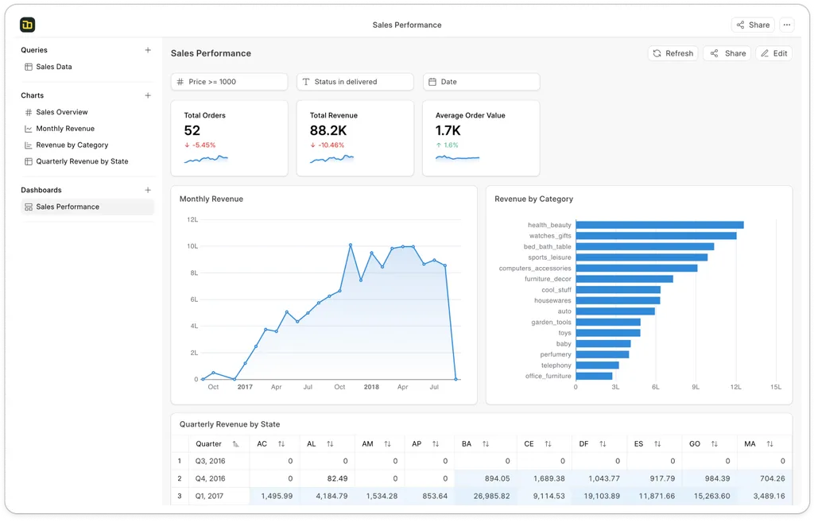Open Monthly Revenue chart in sidebar
This screenshot has width=814, height=522.
click(65, 129)
